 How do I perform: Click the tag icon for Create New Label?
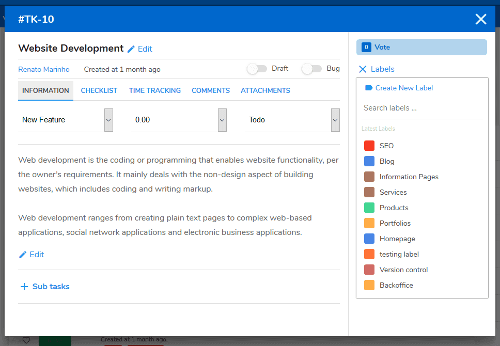point(369,88)
